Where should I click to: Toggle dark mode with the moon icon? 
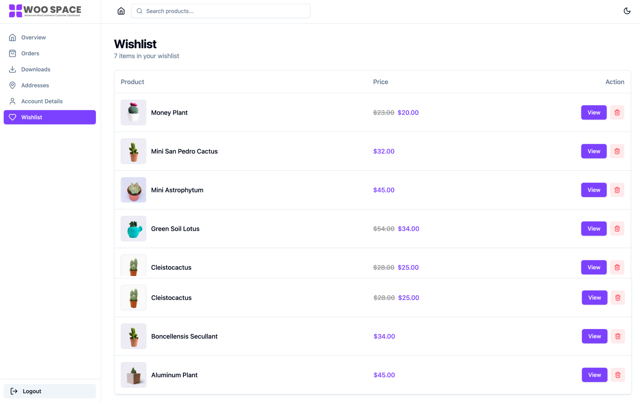tap(627, 11)
